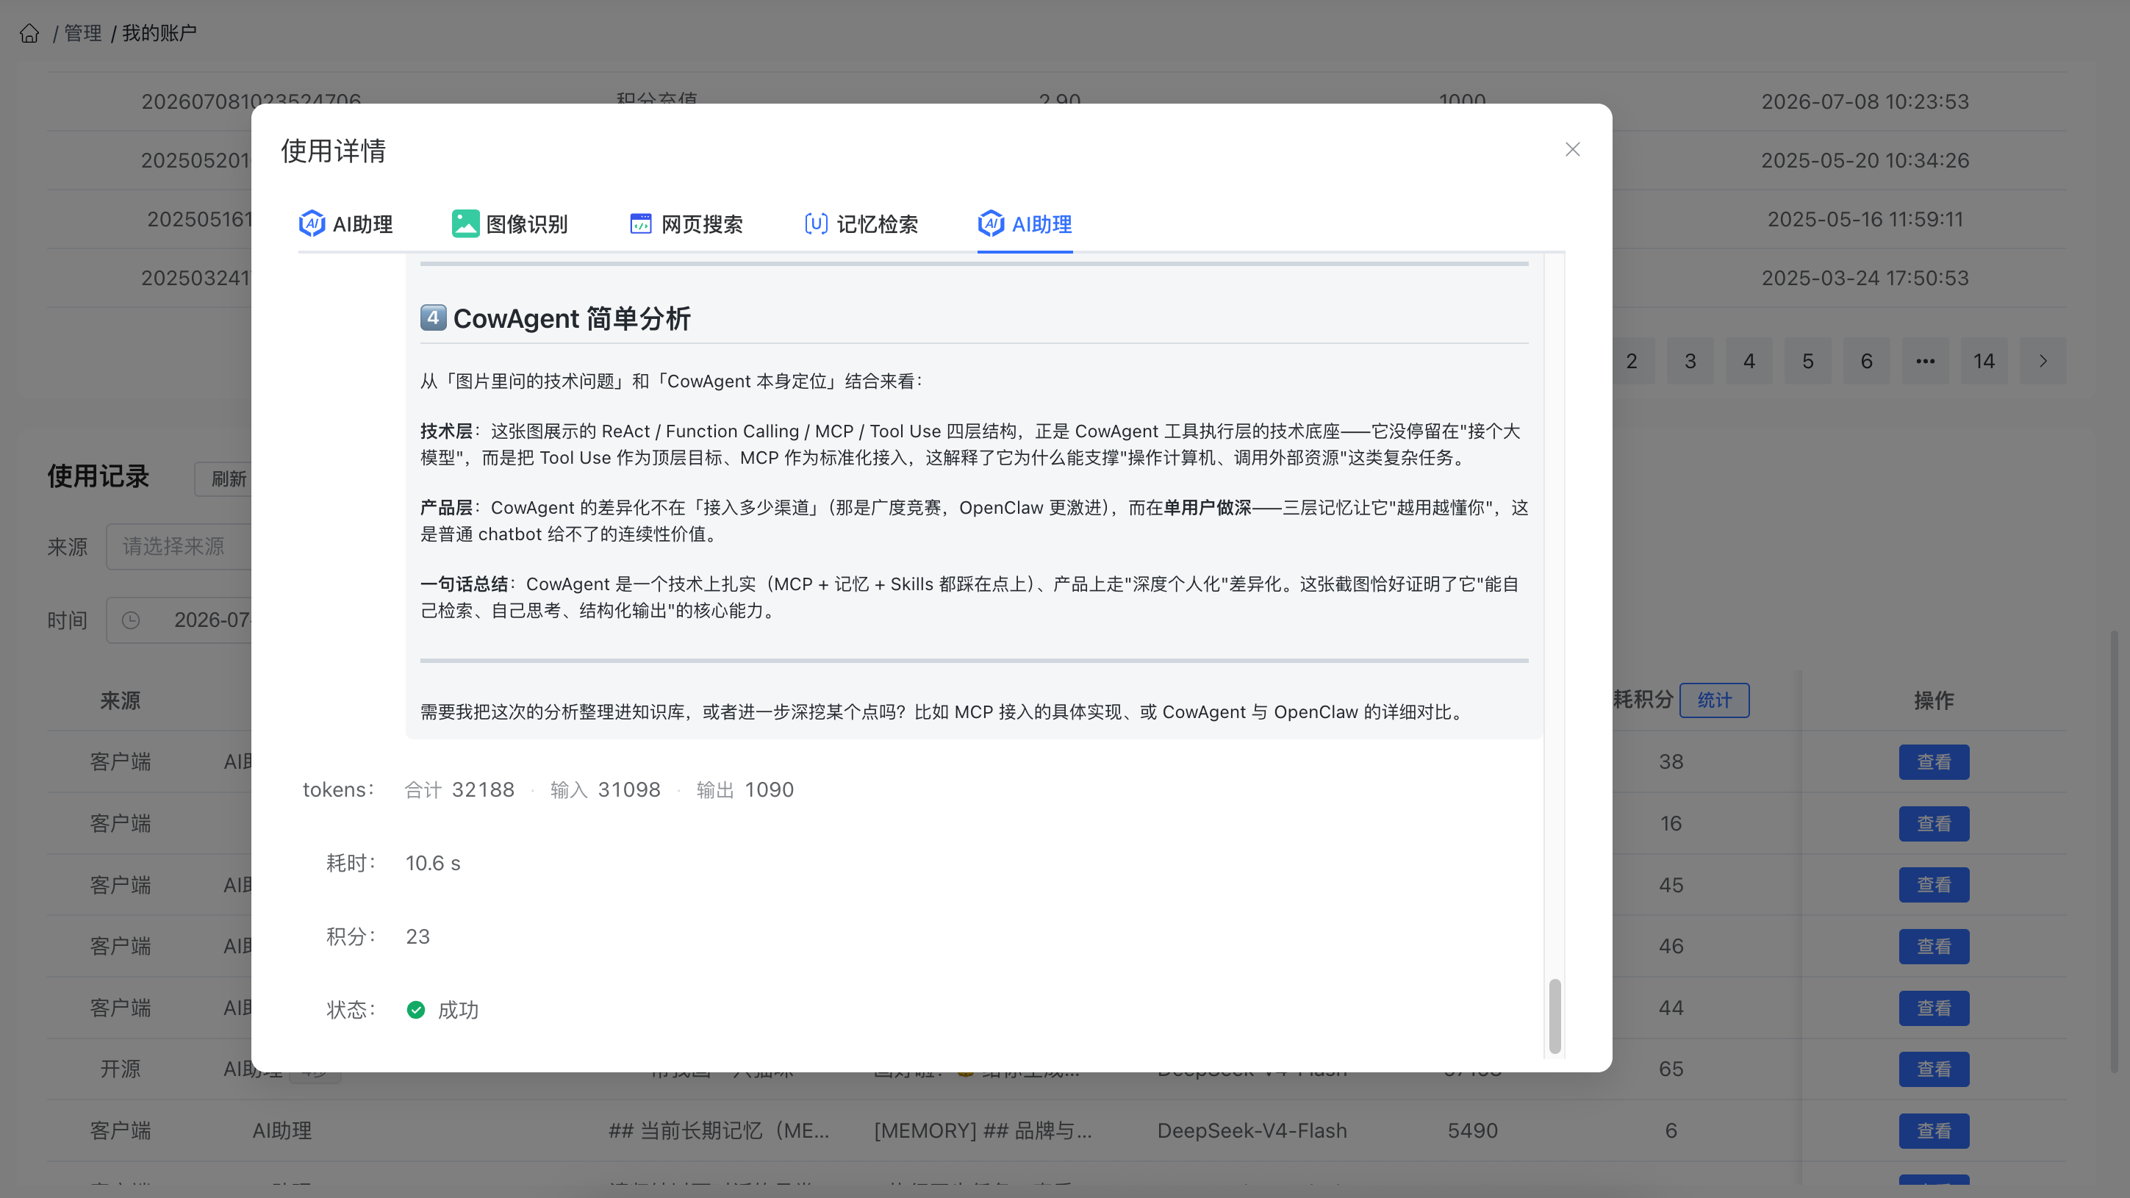The width and height of the screenshot is (2130, 1198).
Task: Click the ## 当前长期记忆 prompt cell
Action: [719, 1130]
